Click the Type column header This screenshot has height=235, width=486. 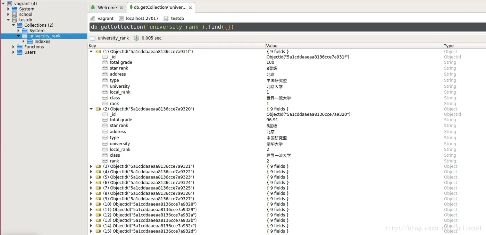click(x=464, y=46)
